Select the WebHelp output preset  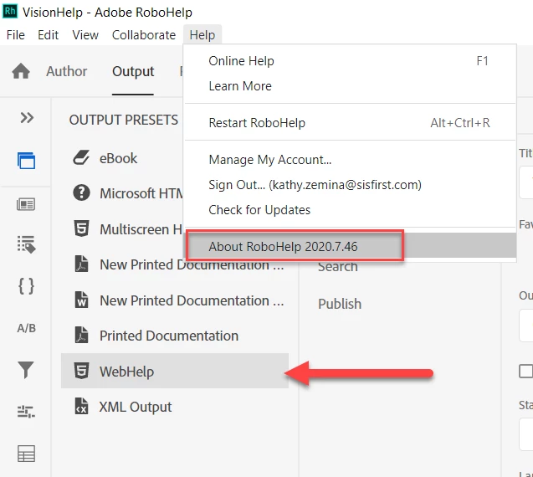click(x=175, y=371)
